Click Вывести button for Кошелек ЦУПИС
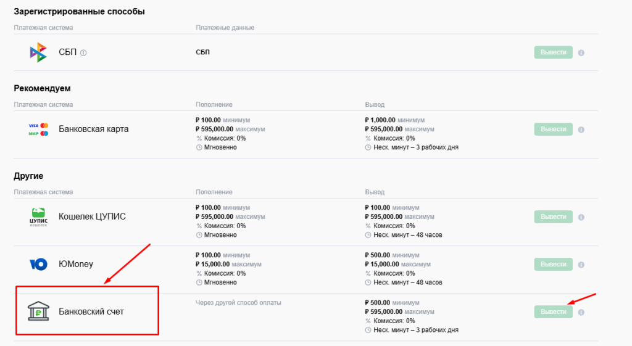The width and height of the screenshot is (632, 346). [554, 216]
